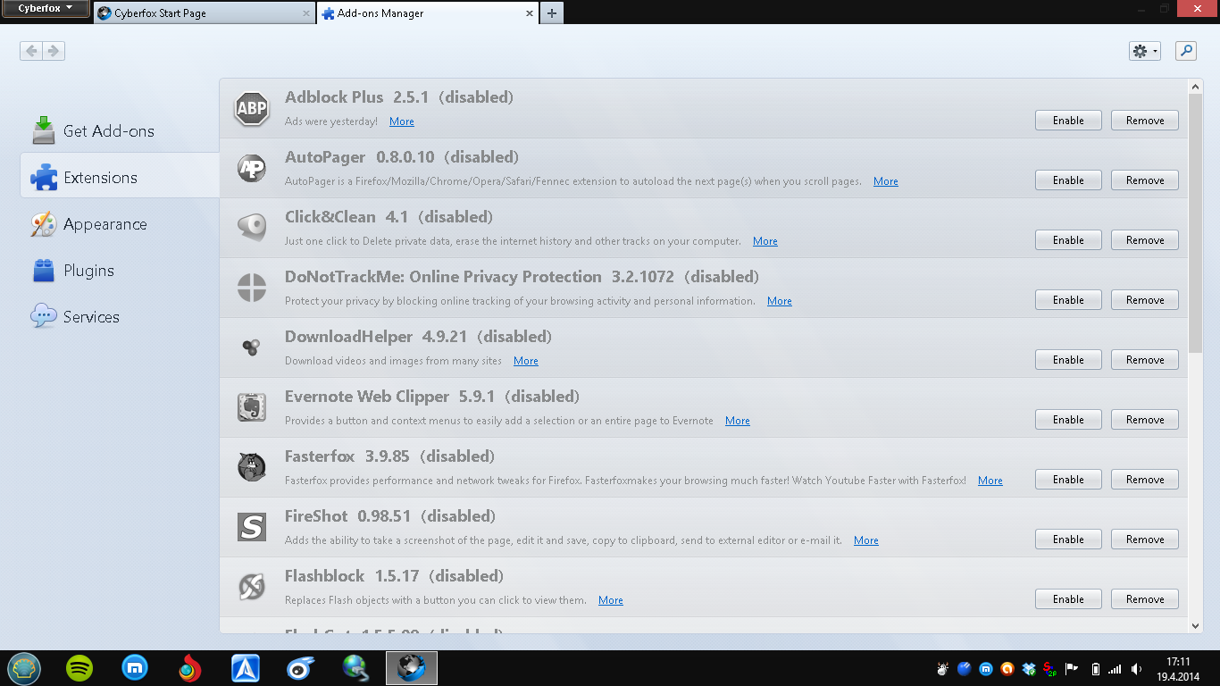Remove Flashblock

point(1145,599)
